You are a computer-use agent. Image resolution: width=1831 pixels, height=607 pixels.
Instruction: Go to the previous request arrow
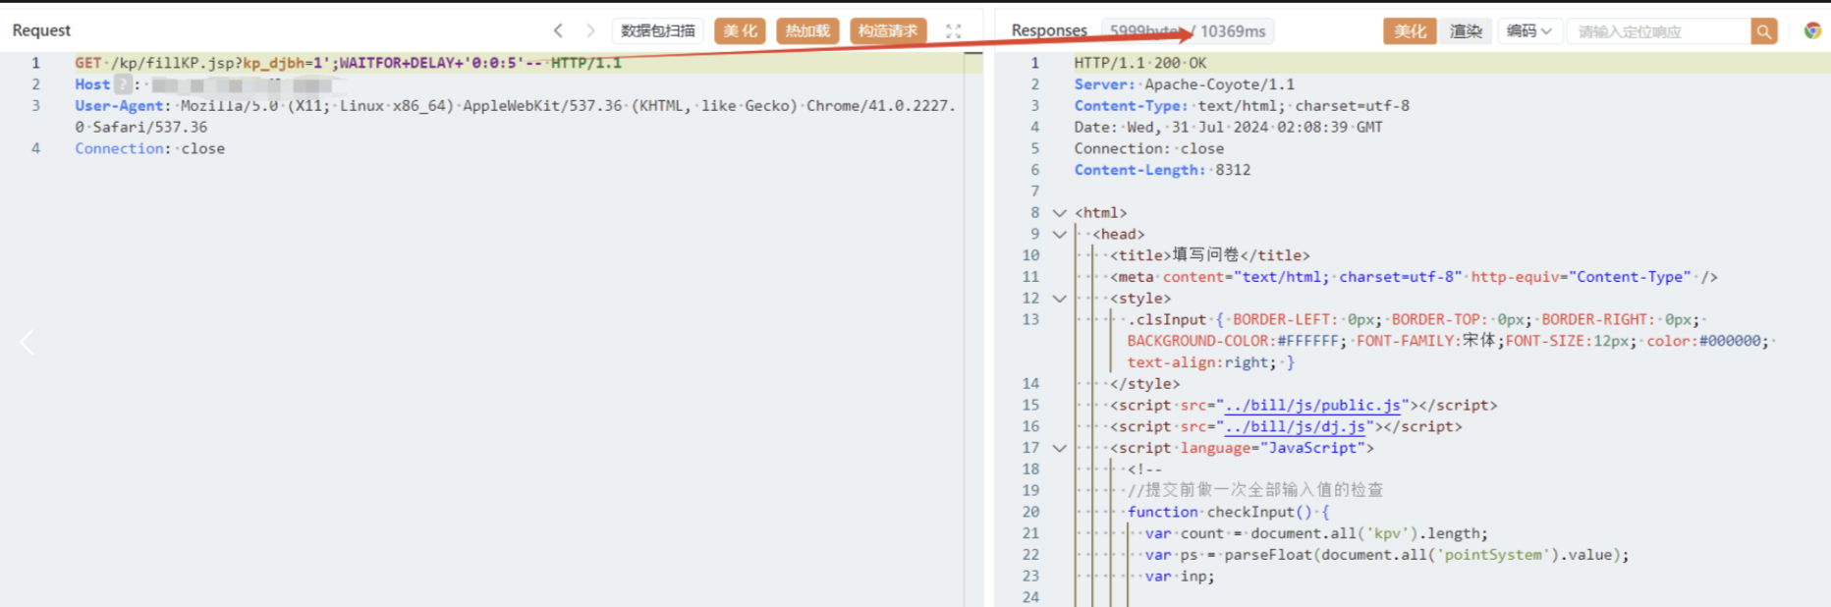[558, 30]
